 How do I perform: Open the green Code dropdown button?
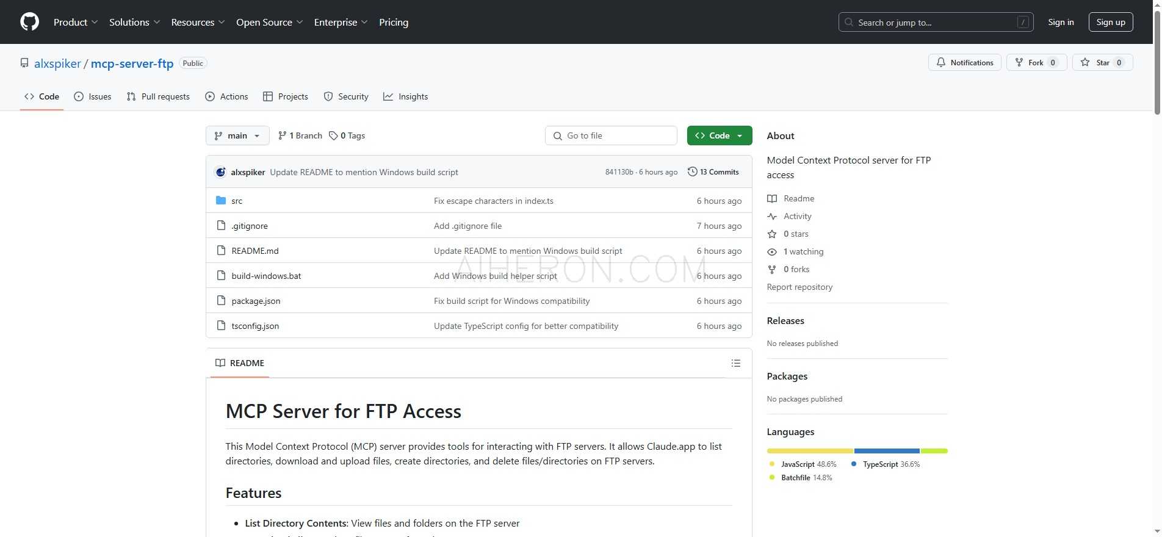coord(720,135)
